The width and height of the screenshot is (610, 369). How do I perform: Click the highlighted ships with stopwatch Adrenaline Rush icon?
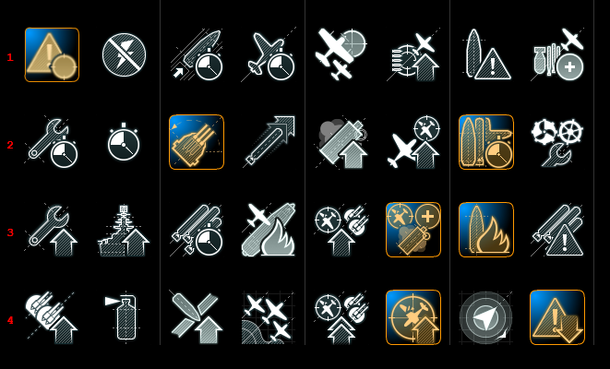click(x=486, y=142)
